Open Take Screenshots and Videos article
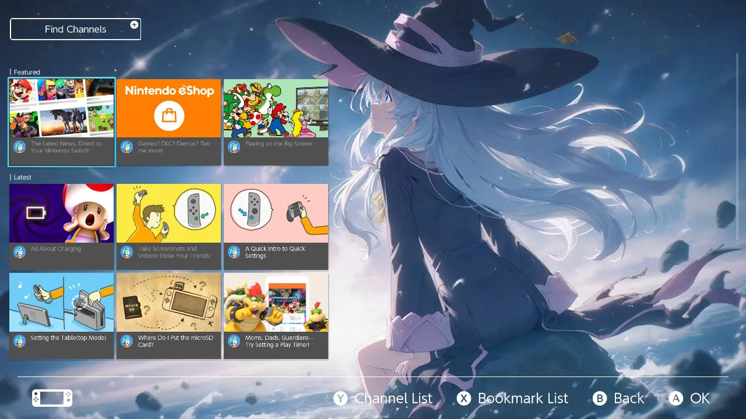The image size is (746, 419). point(169,226)
